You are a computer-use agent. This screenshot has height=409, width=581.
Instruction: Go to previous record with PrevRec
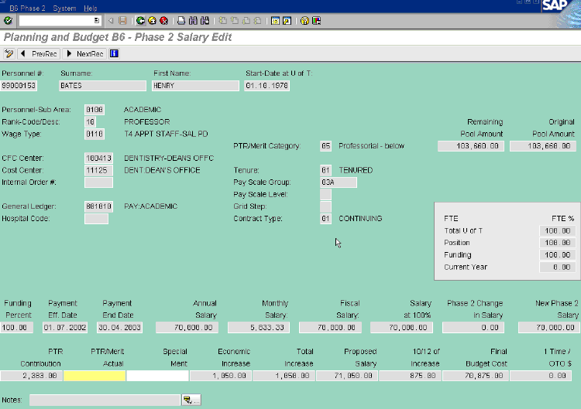(x=39, y=53)
